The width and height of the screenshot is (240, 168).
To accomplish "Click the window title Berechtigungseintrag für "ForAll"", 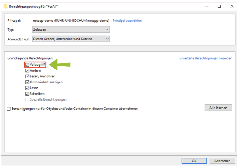I will click(x=33, y=7).
